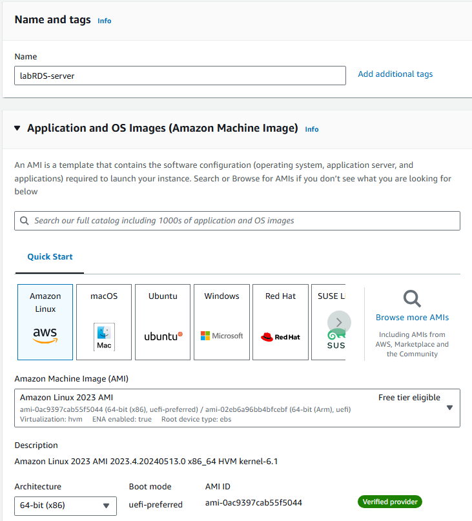Screen dimensions: 472x521
Task: Click the Boot mode label
Action: (x=150, y=486)
